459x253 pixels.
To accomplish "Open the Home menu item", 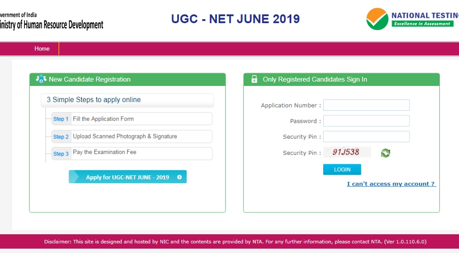I will (x=42, y=49).
